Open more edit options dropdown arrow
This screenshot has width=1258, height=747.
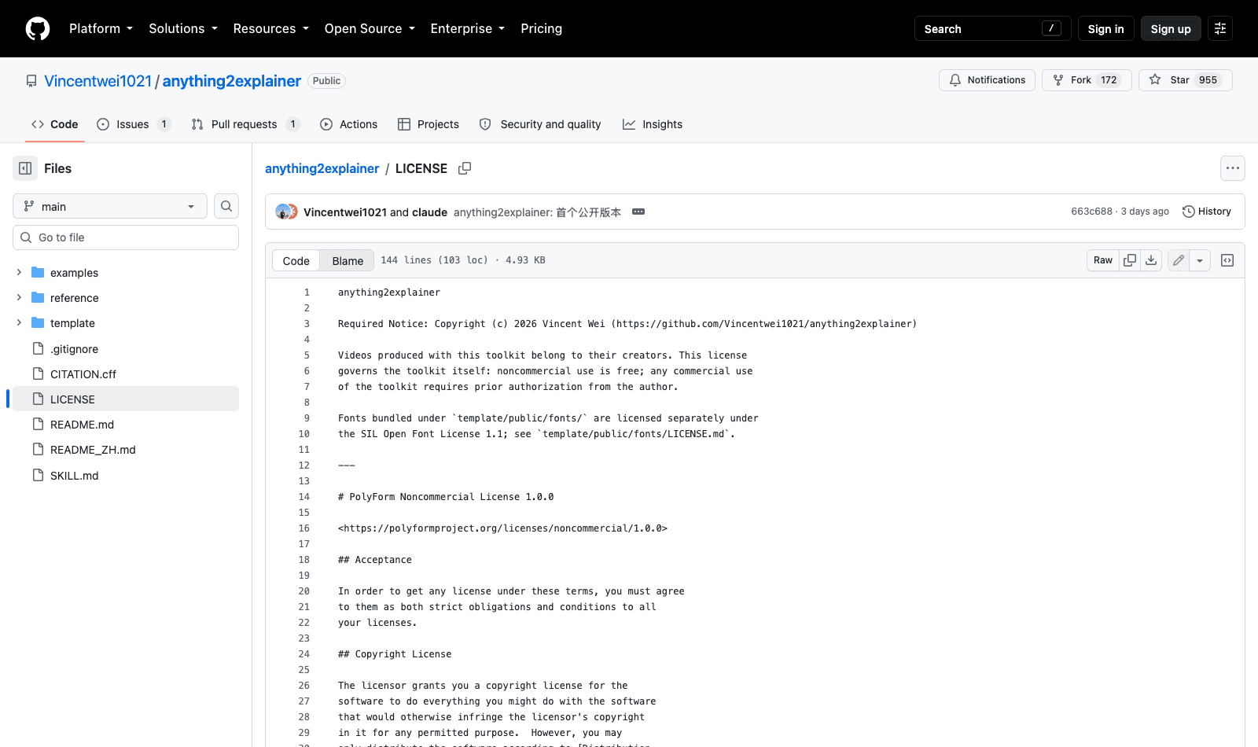click(x=1200, y=260)
